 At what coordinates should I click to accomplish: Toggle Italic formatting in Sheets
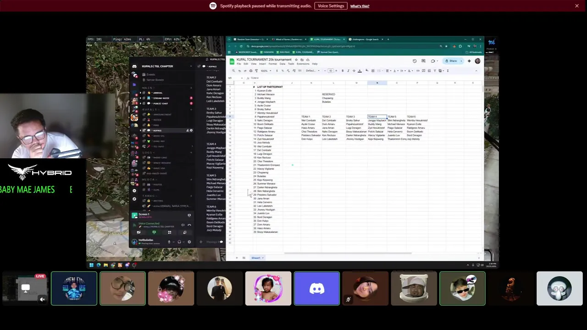tap(348, 71)
